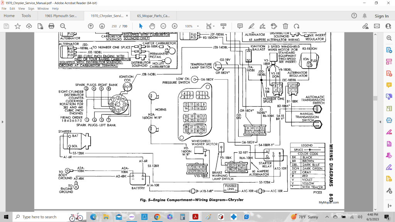Click the selection arrow tool
The image size is (395, 222).
click(x=141, y=26)
